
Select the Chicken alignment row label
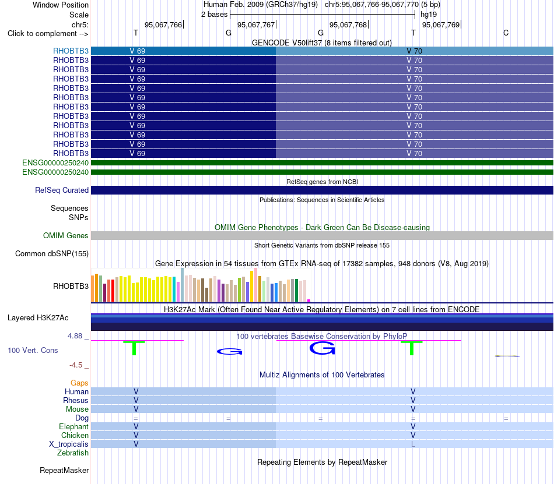[75, 435]
